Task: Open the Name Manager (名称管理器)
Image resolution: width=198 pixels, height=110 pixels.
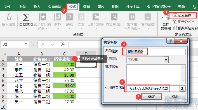Action: pyautogui.click(x=166, y=23)
